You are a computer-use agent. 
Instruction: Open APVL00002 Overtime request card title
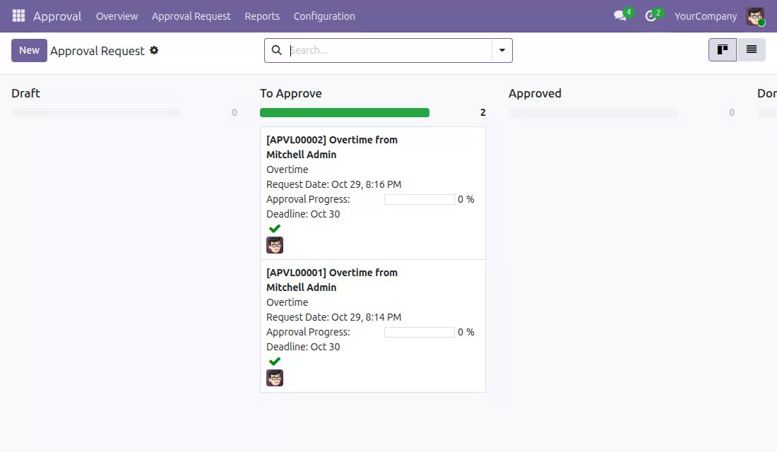coord(331,147)
